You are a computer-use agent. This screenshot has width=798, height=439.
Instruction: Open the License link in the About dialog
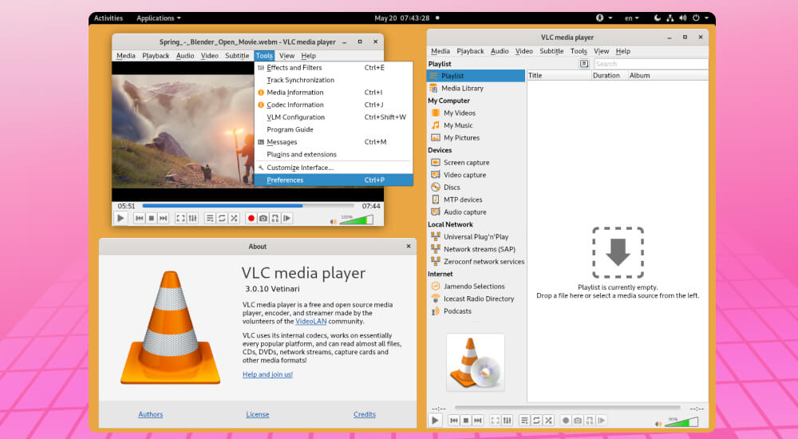258,414
